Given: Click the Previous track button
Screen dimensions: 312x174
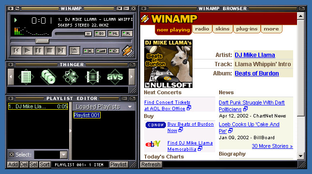Looking at the screenshot, I should click(x=16, y=51).
